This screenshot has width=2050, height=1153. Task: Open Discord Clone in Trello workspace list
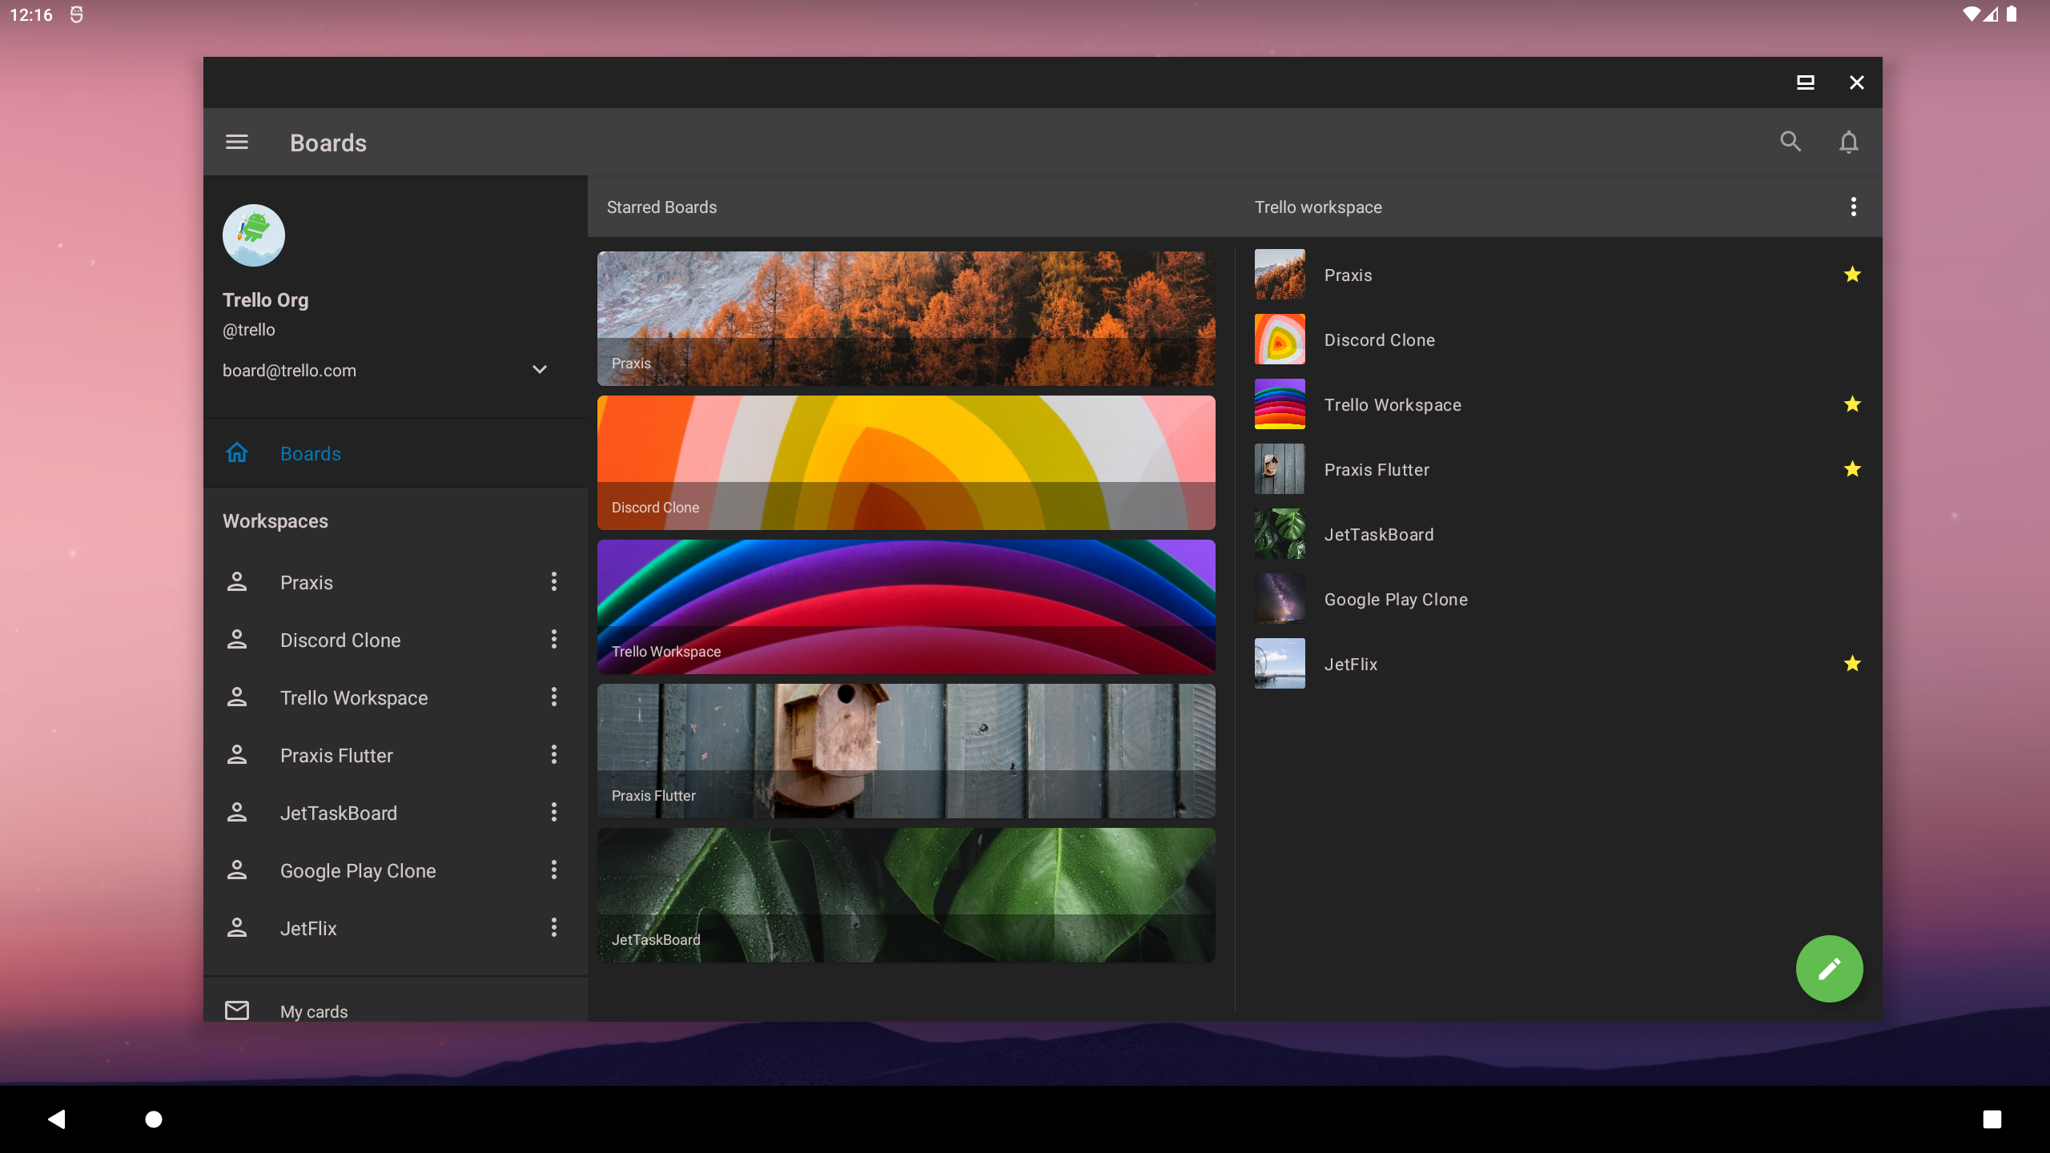[1558, 339]
